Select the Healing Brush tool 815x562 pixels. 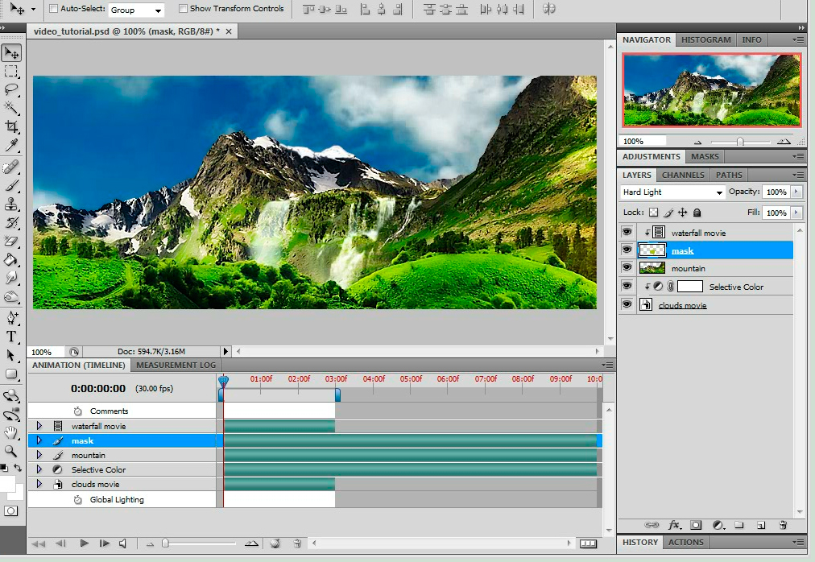coord(11,167)
